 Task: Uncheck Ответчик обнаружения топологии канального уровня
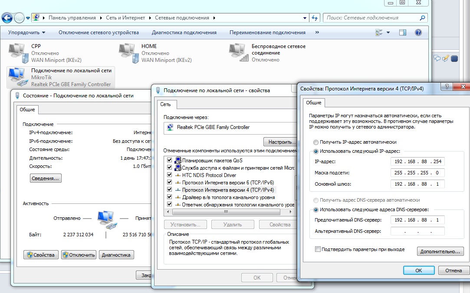pos(169,205)
